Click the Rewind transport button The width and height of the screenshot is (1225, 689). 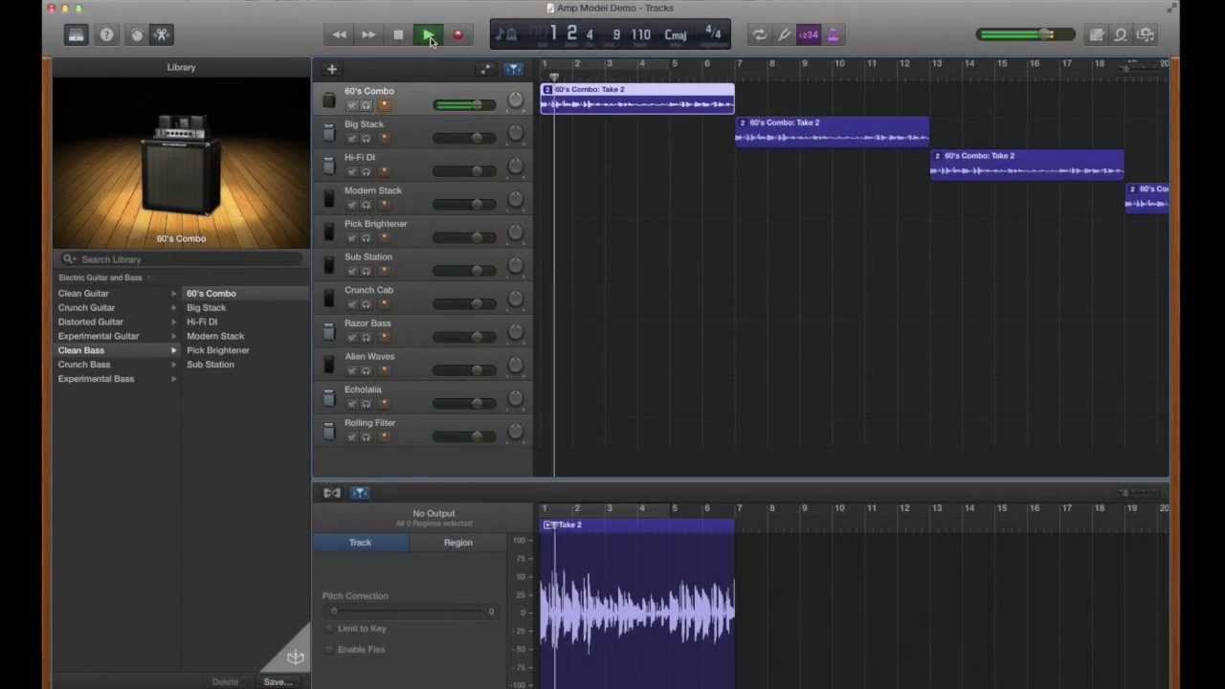pyautogui.click(x=339, y=35)
